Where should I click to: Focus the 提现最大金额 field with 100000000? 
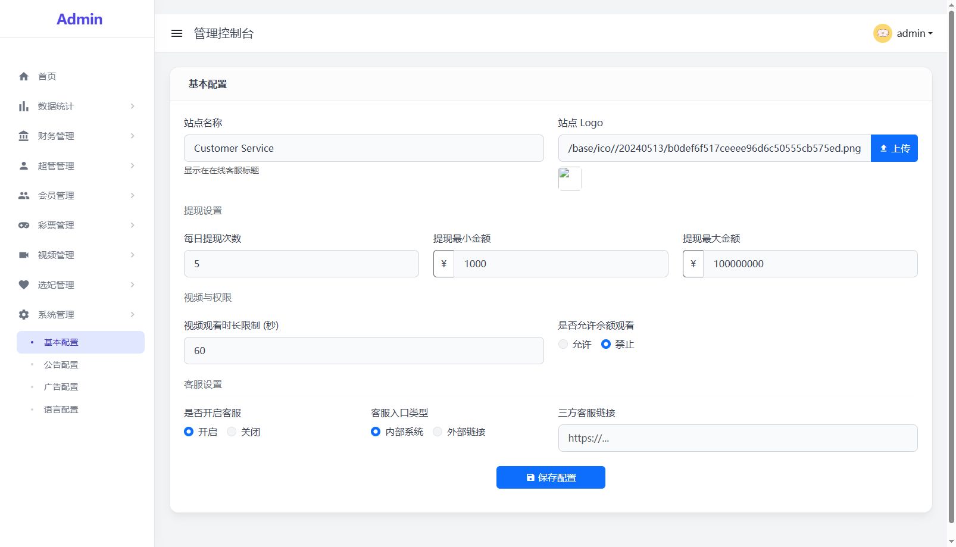click(810, 264)
